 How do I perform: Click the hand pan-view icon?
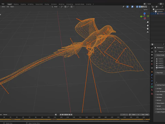click(x=148, y=25)
